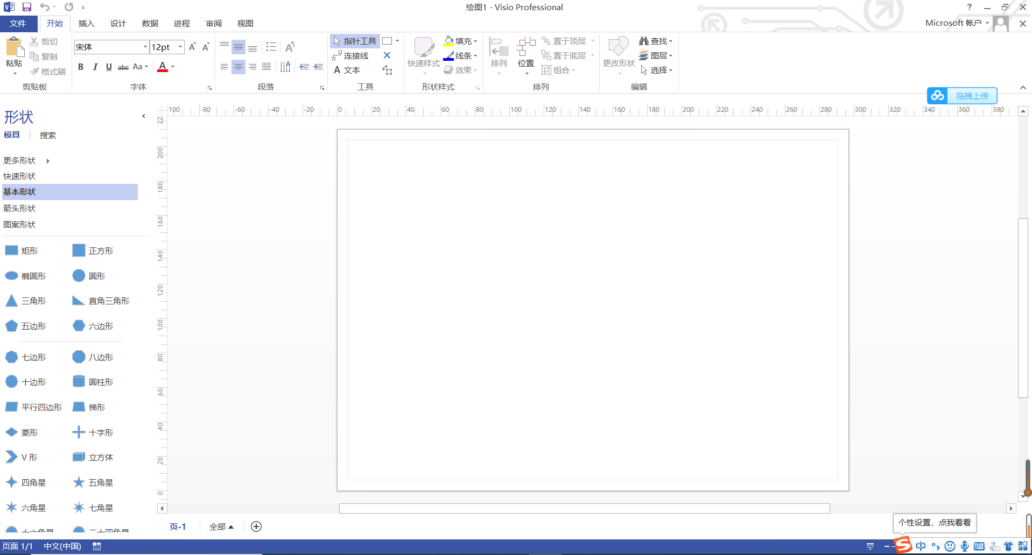
Task: Click the 全部 pages list button
Action: (x=221, y=526)
